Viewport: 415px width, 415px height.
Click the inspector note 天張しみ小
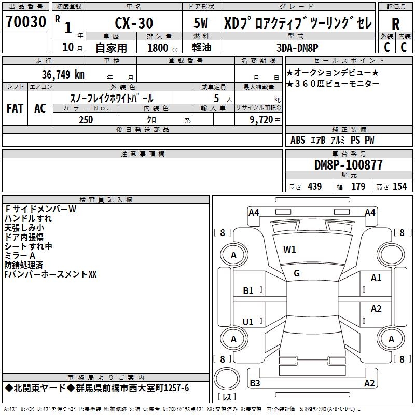pos(24,228)
